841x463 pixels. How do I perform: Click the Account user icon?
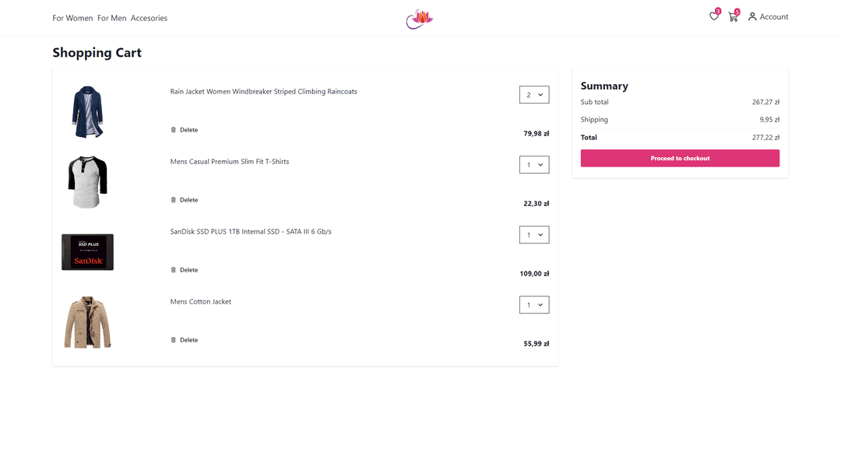tap(752, 16)
